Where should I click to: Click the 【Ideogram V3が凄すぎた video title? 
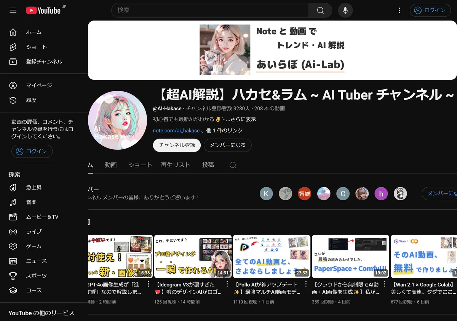(187, 288)
